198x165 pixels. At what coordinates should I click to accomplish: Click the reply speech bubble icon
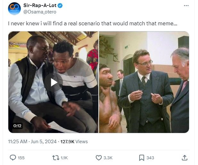(x=13, y=158)
